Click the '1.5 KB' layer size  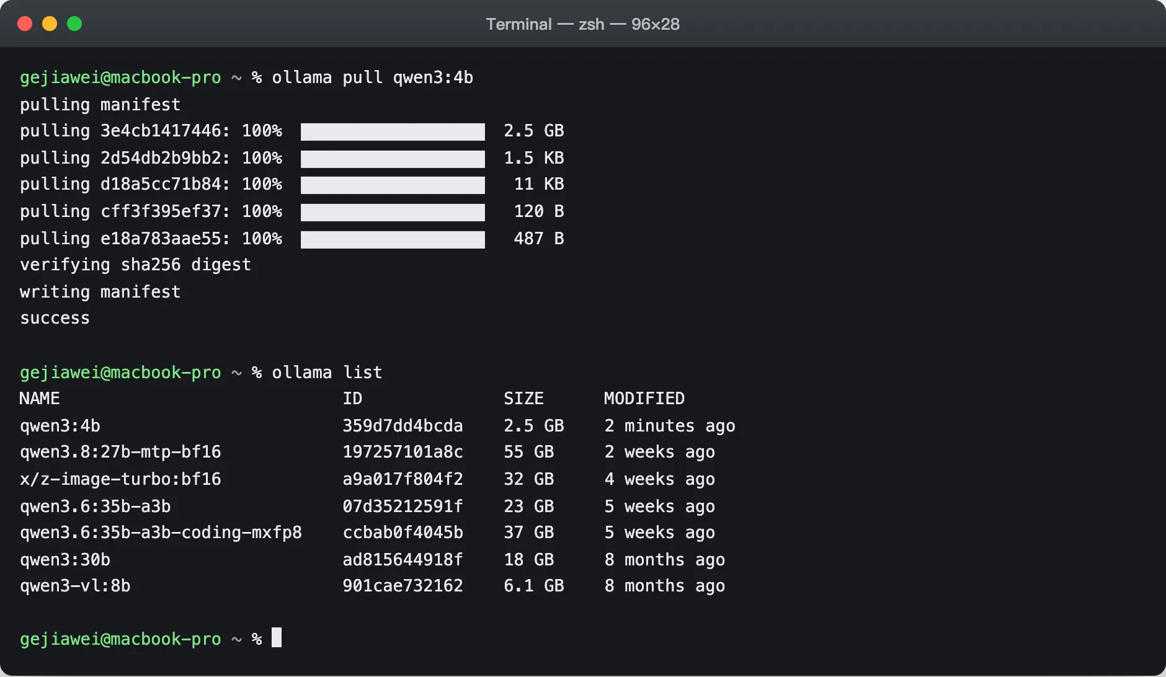tap(533, 158)
